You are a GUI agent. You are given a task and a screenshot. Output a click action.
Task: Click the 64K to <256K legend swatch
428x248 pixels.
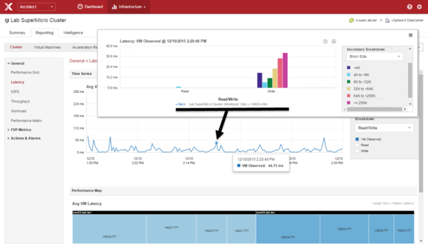tap(349, 96)
